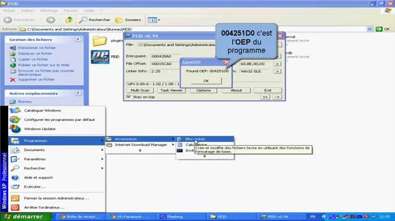Screen dimensions: 395x221
Task: Click Envoyer ce fichier par courrier électronique
Action: pyautogui.click(x=46, y=73)
